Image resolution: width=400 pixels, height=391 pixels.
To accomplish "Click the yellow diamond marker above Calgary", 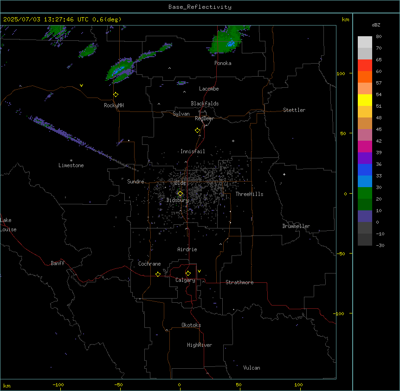I will tap(188, 274).
